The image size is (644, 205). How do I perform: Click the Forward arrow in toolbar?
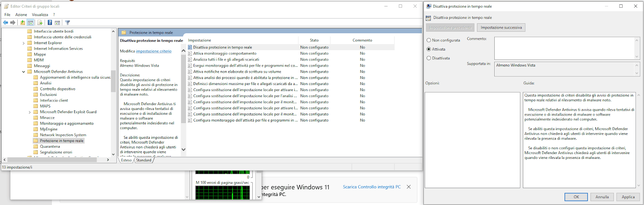coord(13,23)
